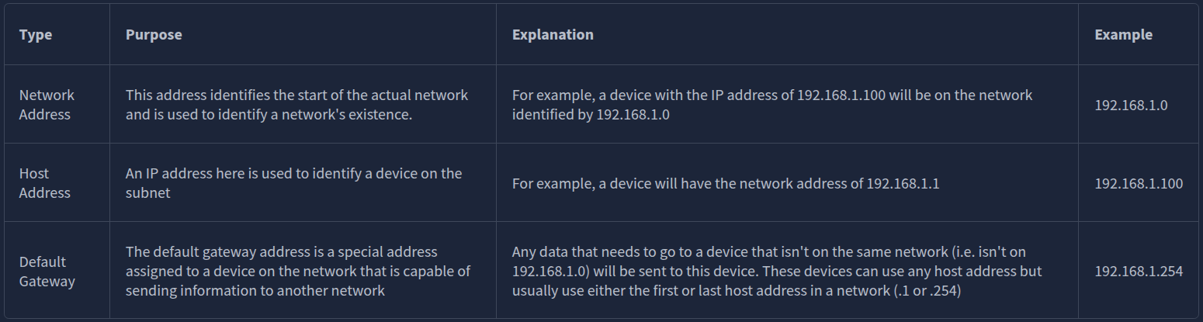Click the Purpose column header
Viewport: 1203px width, 322px height.
coord(154,35)
